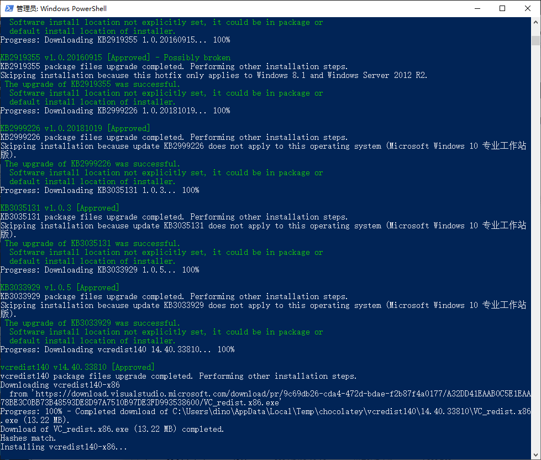Click 'Progress: Downloading KB3035131' line
The image size is (541, 460).
99,191
